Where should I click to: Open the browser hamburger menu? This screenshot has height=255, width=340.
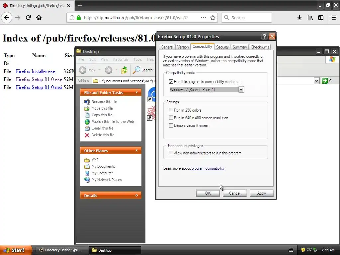coord(334,18)
